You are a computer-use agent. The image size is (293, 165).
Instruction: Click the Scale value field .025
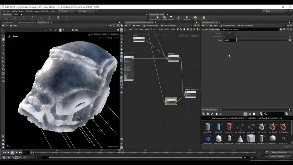pos(230,40)
